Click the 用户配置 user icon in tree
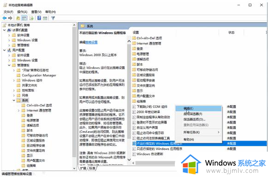Screen dimensions: 268x177 click(x=9, y=50)
